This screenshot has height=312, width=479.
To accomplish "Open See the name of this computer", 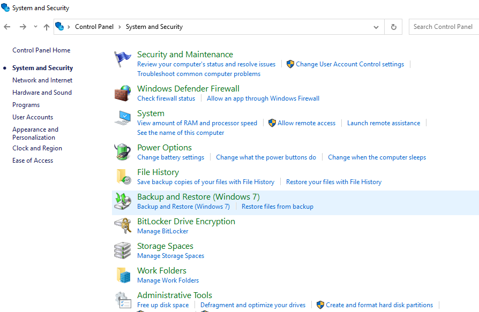I will coord(181,133).
